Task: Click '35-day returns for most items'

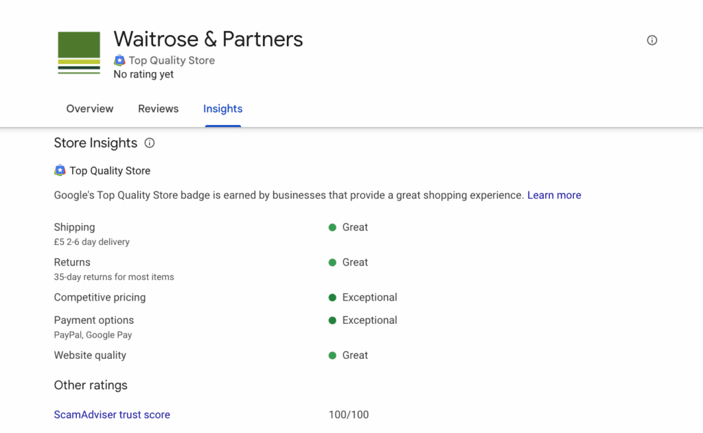Action: [x=114, y=277]
